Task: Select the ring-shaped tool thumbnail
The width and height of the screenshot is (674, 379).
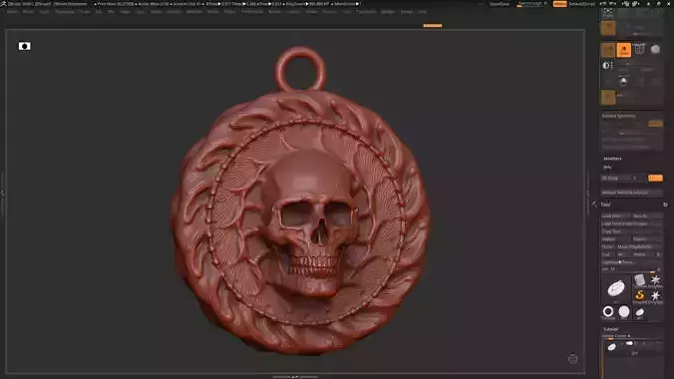Action: (608, 312)
